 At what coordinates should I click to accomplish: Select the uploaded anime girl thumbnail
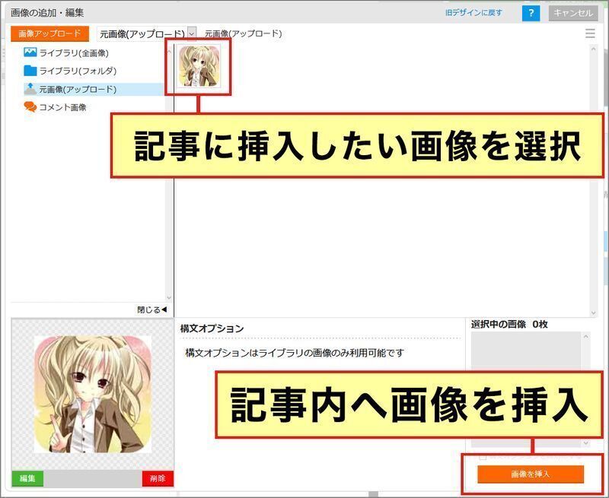pyautogui.click(x=199, y=66)
